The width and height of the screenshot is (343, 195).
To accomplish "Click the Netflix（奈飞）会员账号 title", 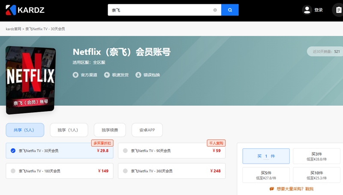I will [122, 52].
